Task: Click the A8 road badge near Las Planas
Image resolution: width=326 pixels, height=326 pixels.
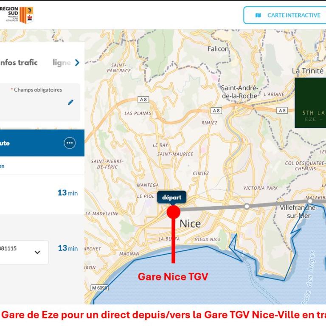Action: tap(143, 99)
